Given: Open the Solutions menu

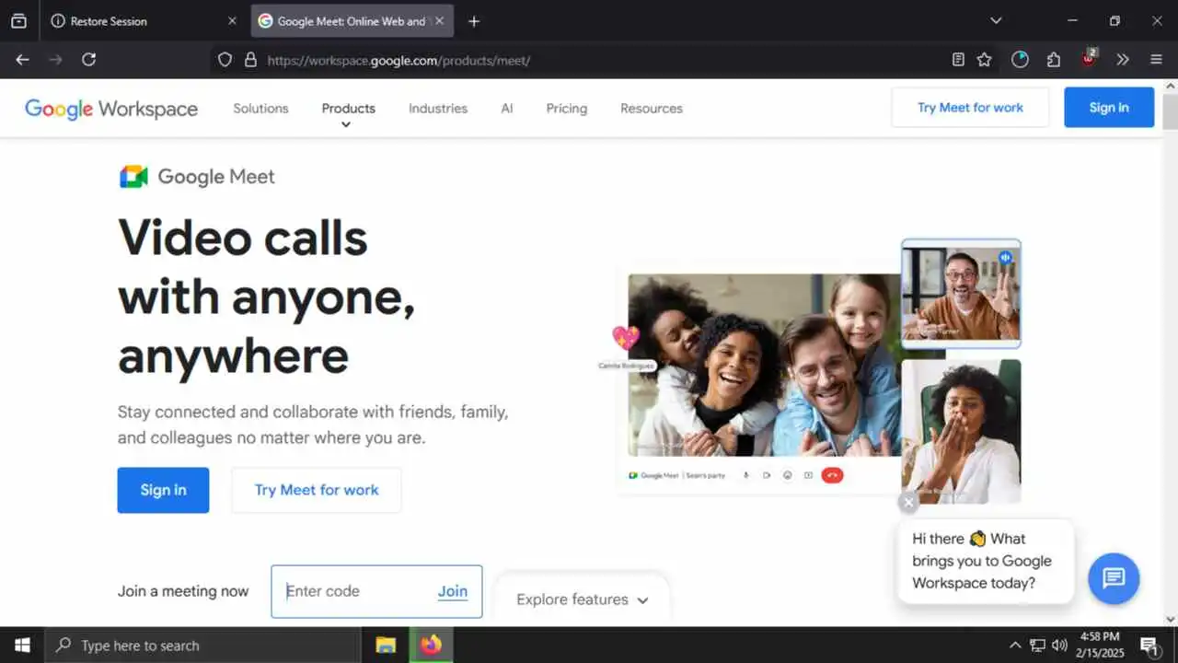Looking at the screenshot, I should pos(260,109).
